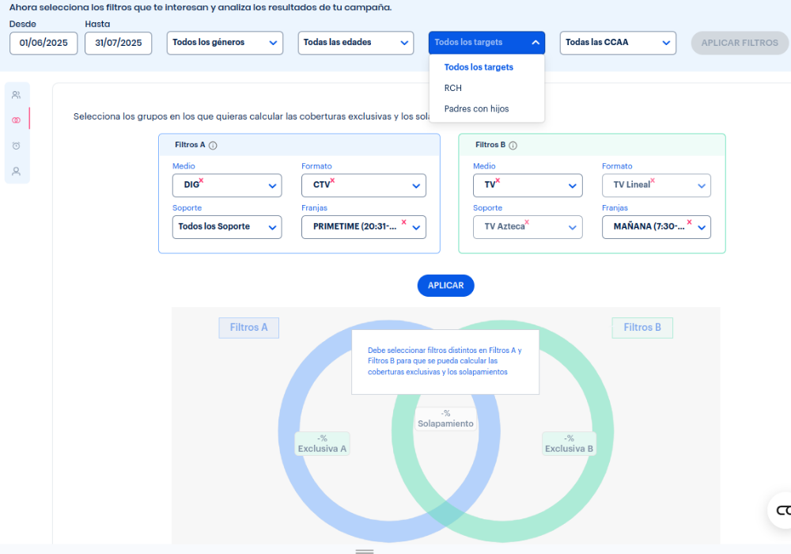Open the alarm clock sidebar icon

click(x=16, y=146)
